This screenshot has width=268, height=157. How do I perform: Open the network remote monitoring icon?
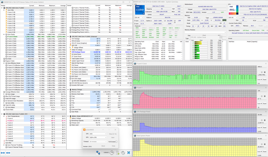pos(98,153)
